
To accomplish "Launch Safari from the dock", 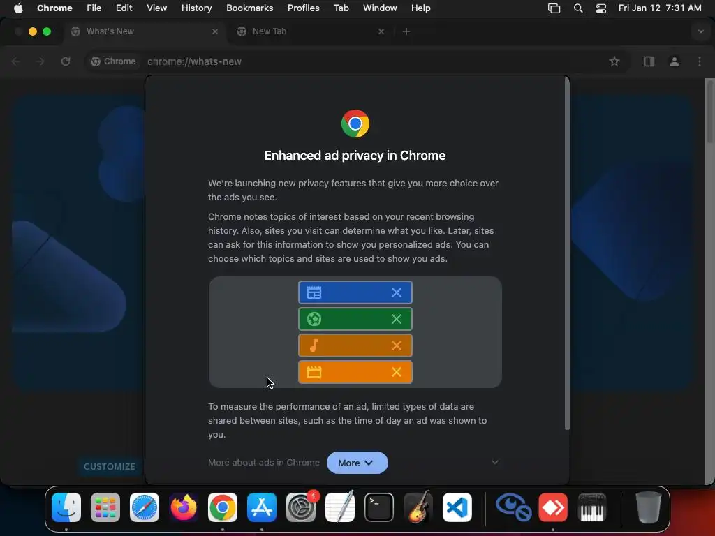I will (145, 507).
